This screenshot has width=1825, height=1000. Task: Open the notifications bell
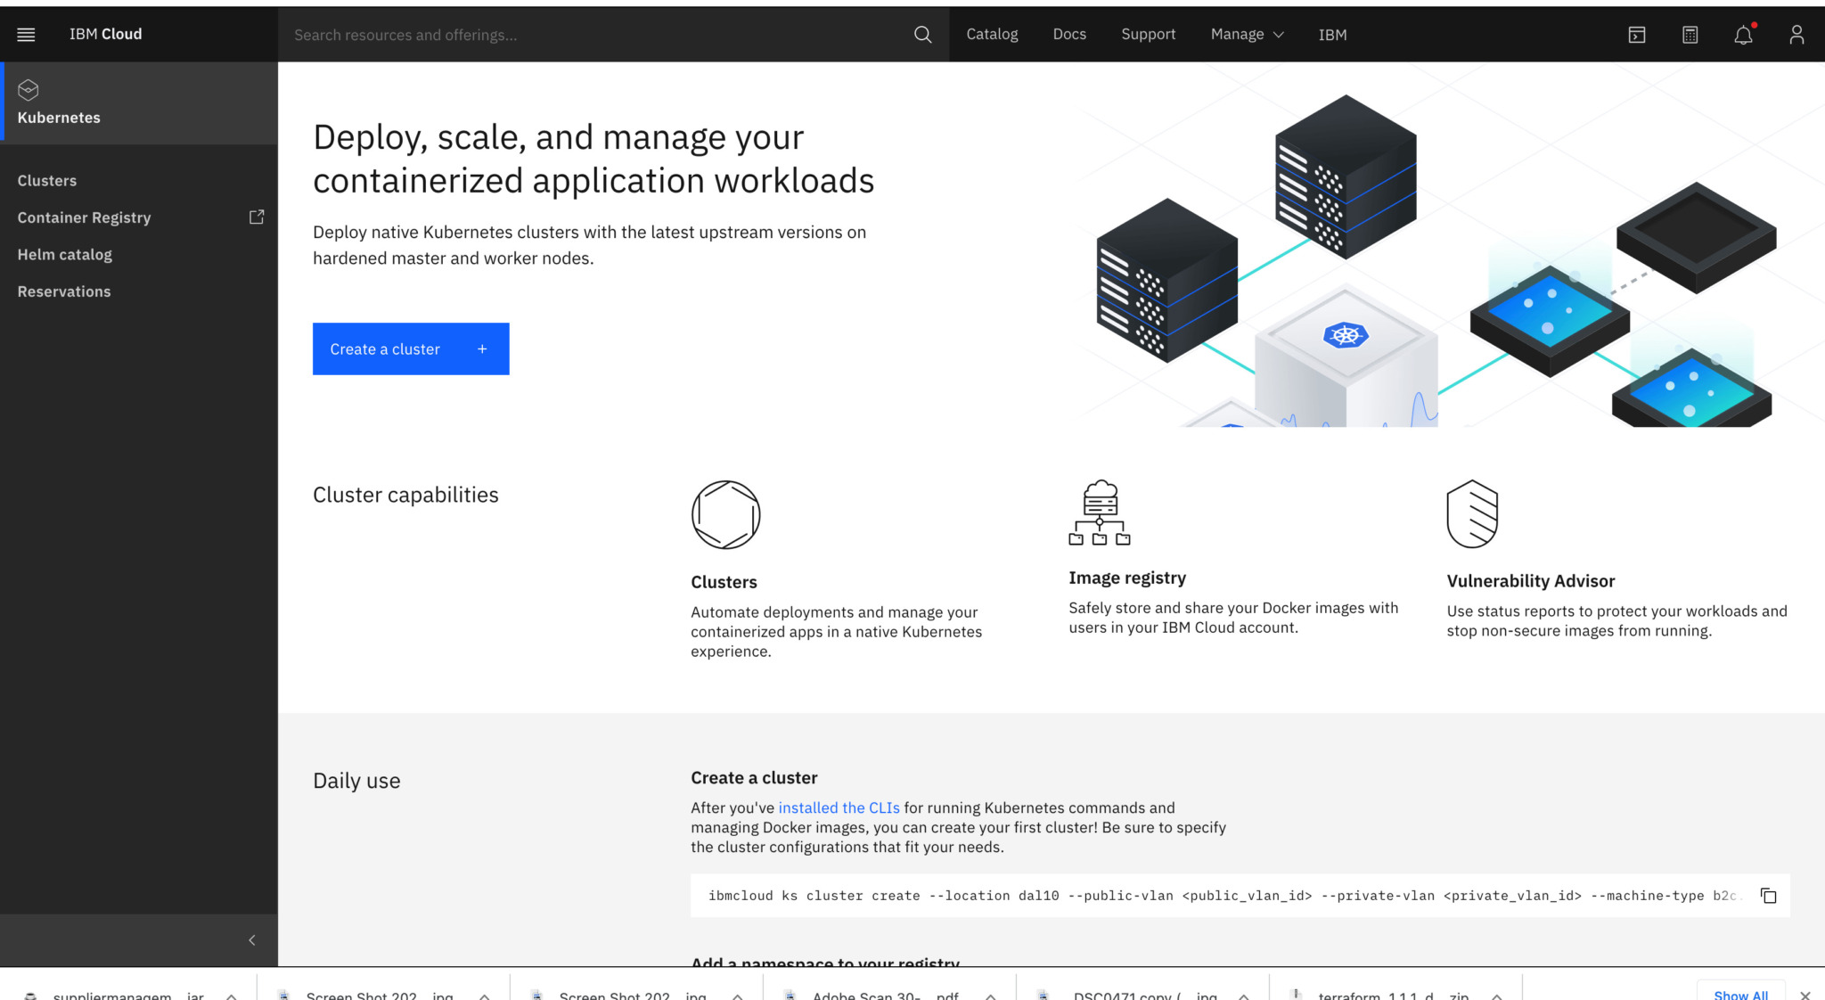[x=1743, y=35]
